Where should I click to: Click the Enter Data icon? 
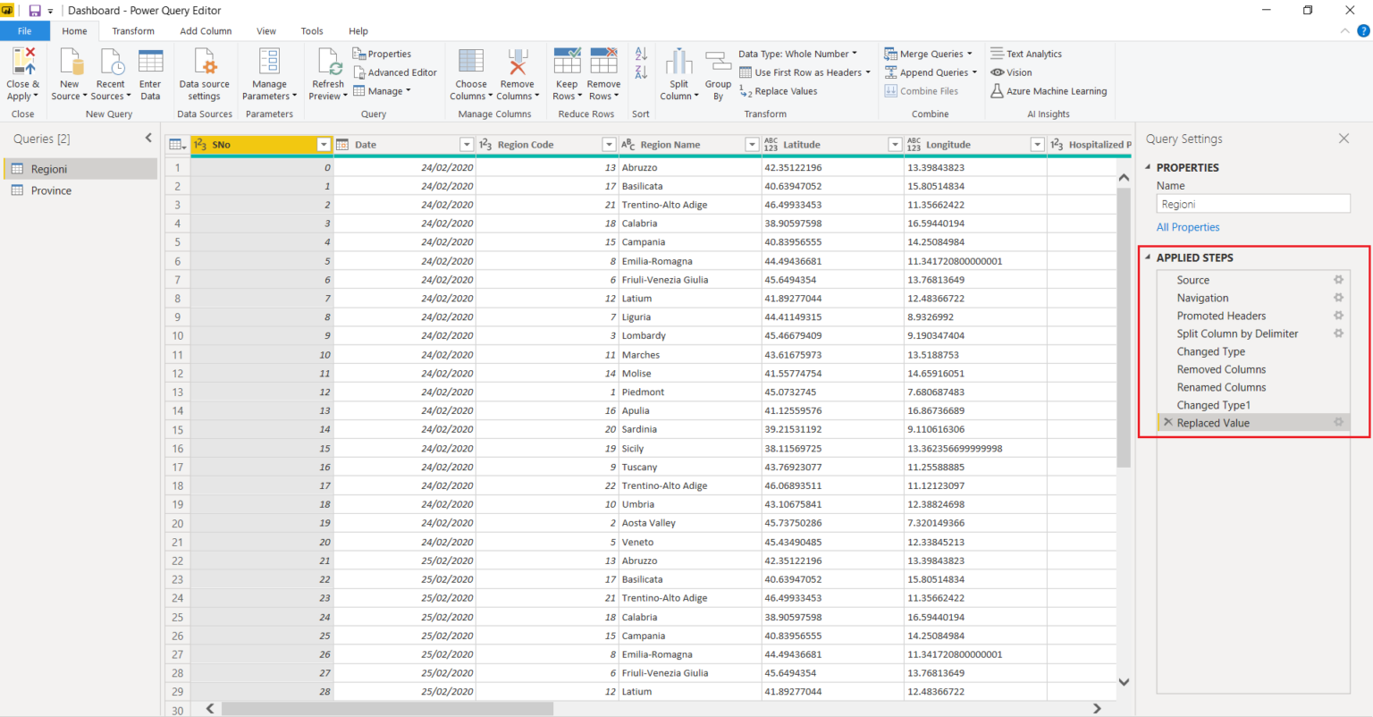pos(150,62)
